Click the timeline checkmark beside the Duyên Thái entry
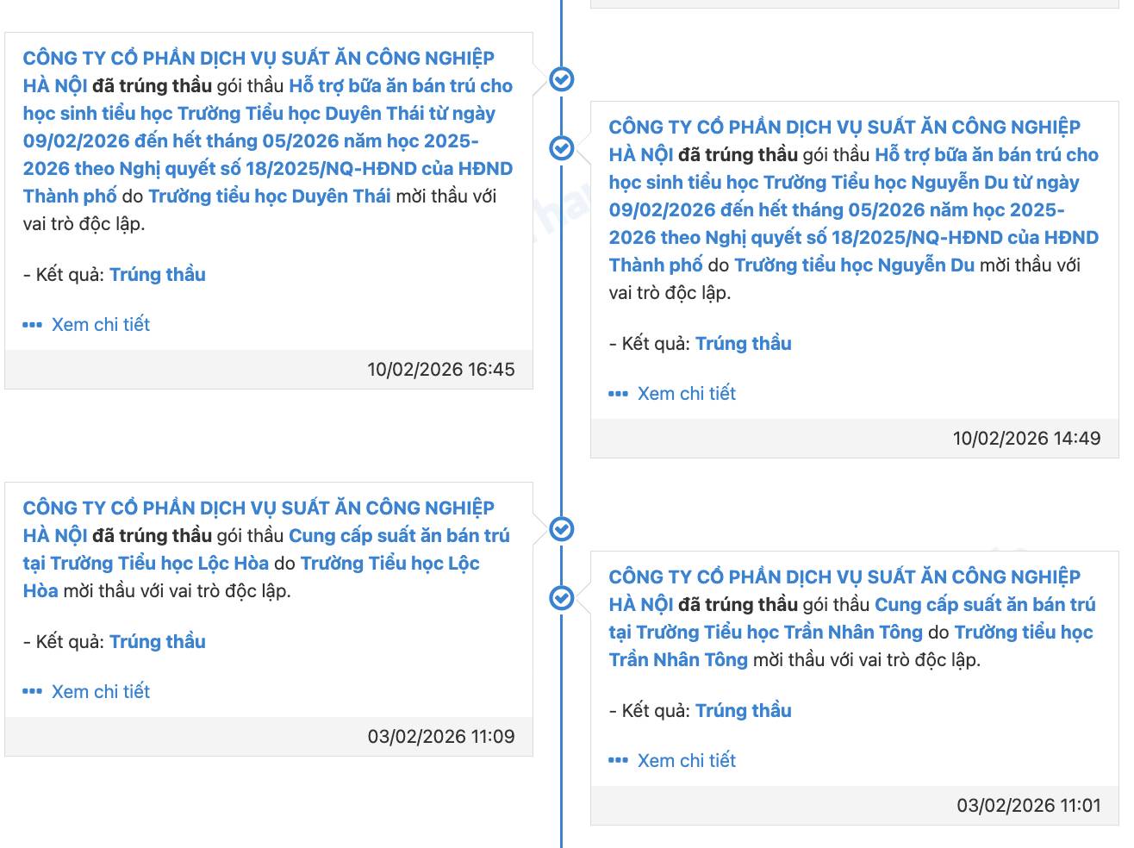The image size is (1134, 848). tap(562, 79)
